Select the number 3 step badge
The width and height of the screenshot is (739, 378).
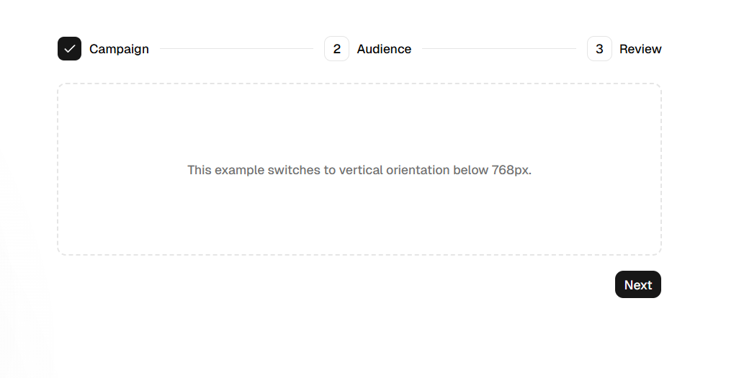599,48
